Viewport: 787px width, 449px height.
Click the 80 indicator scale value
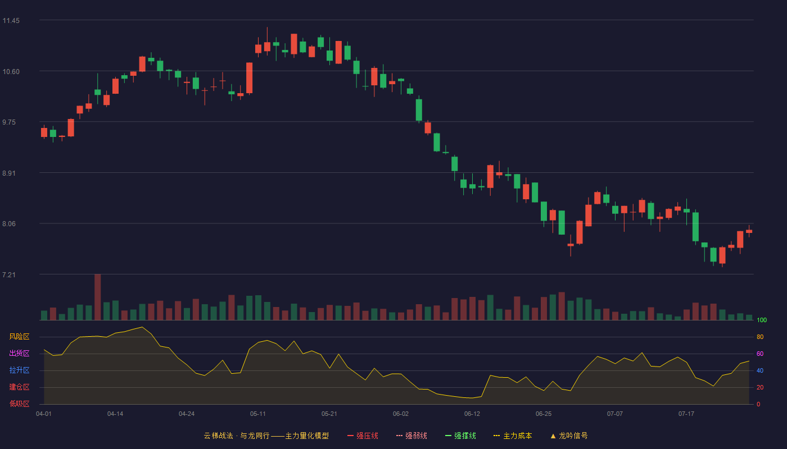760,337
